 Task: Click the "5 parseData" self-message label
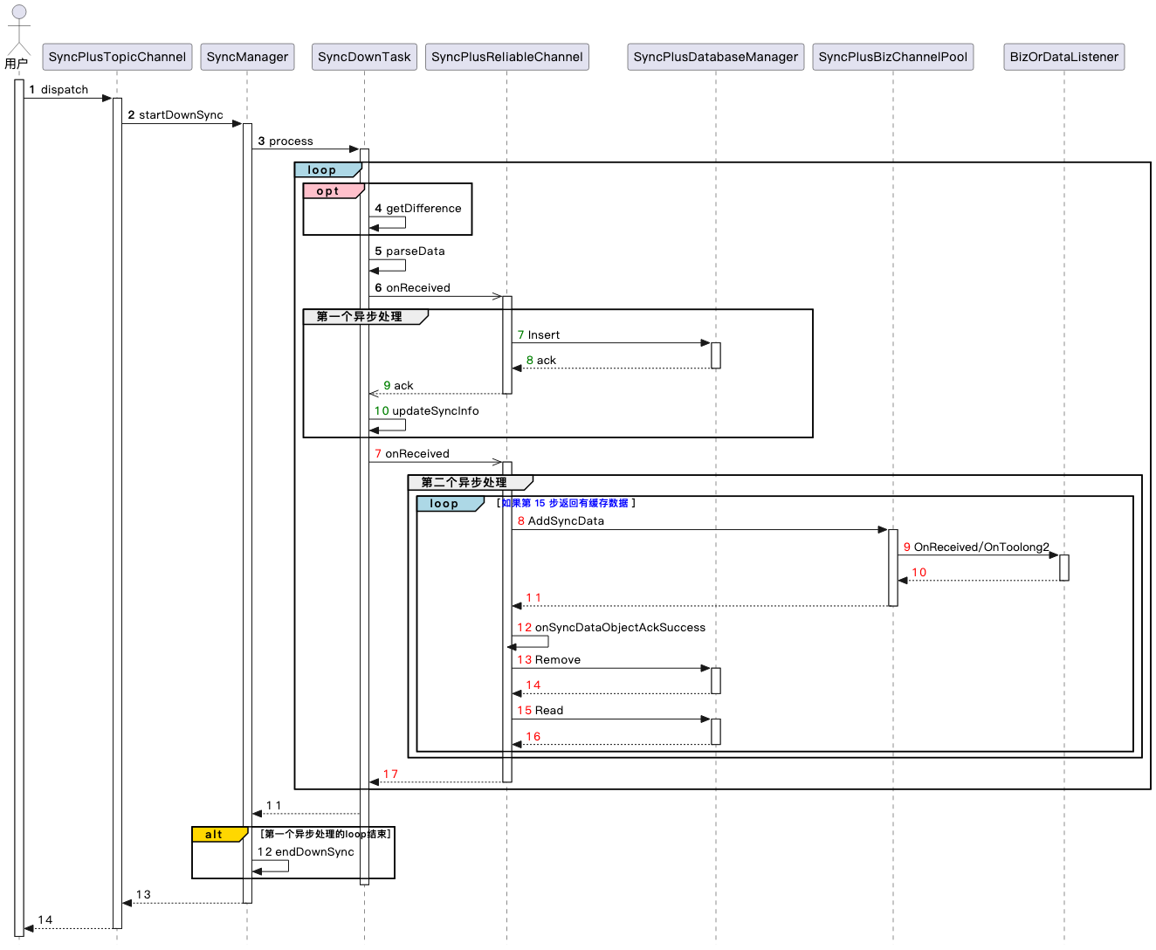pyautogui.click(x=409, y=251)
